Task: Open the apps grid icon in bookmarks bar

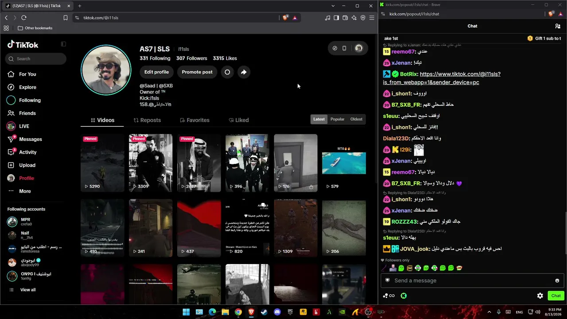Action: (6, 28)
